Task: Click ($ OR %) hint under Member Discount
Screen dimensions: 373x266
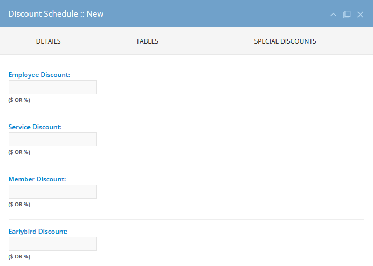Action: click(19, 205)
